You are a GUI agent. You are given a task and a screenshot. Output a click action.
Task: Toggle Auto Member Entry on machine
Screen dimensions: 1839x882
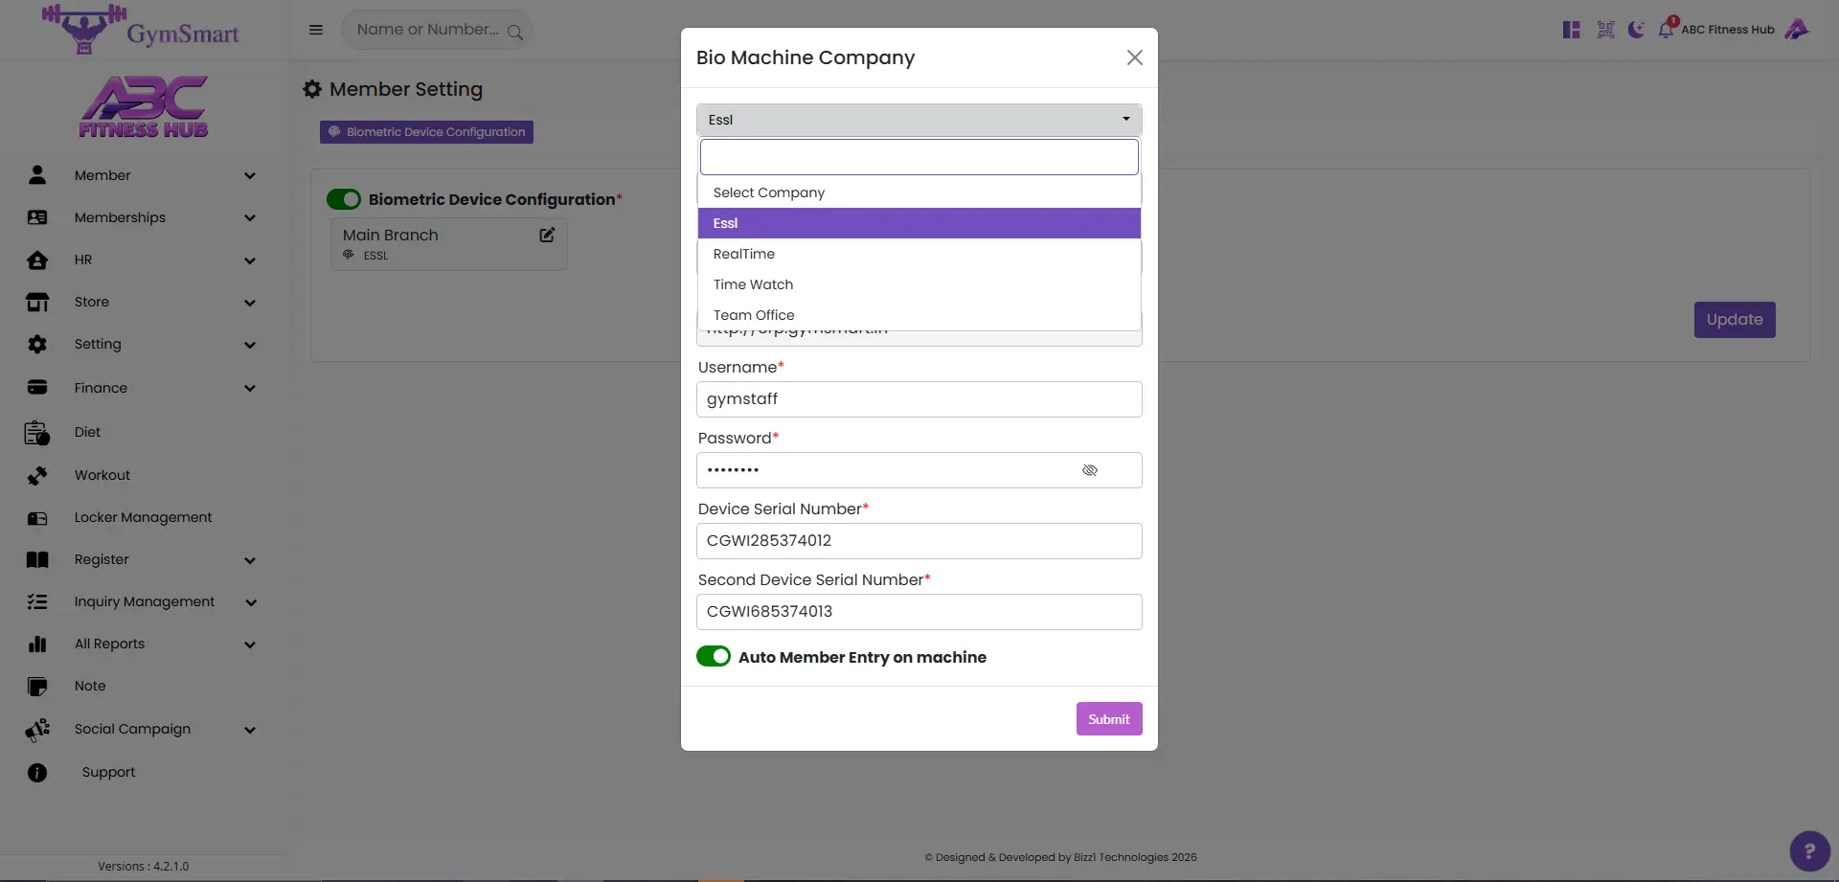[714, 657]
